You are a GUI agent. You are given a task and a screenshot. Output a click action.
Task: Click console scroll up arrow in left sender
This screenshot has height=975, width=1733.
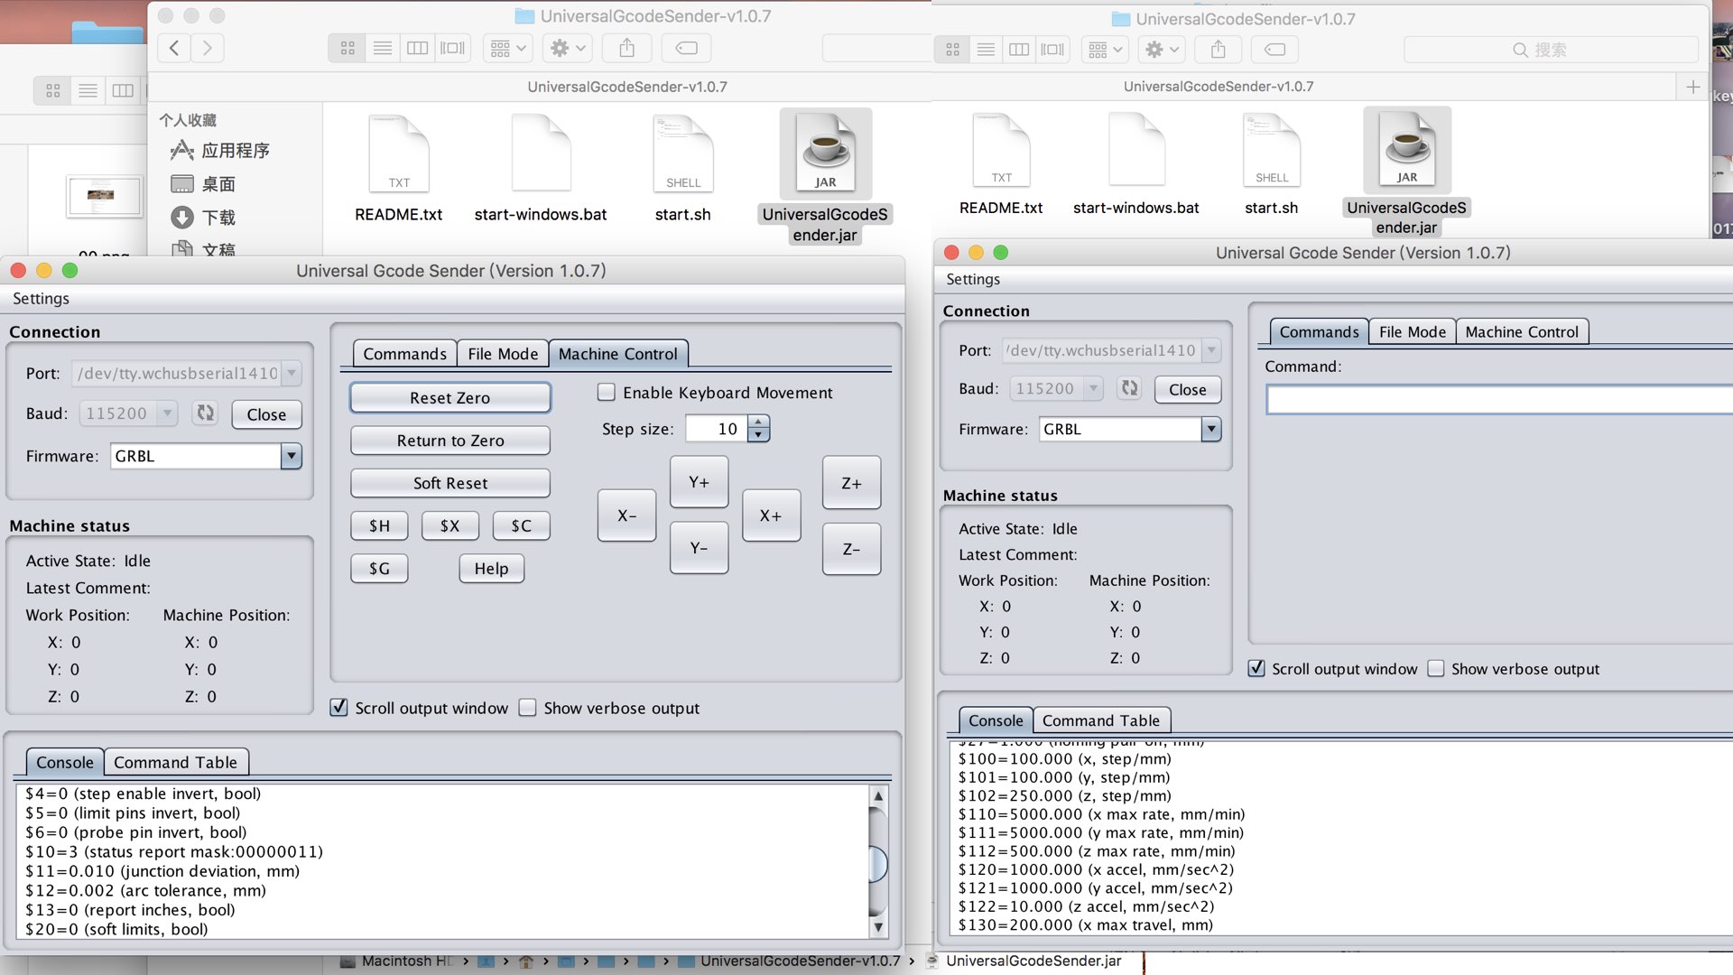click(x=877, y=795)
